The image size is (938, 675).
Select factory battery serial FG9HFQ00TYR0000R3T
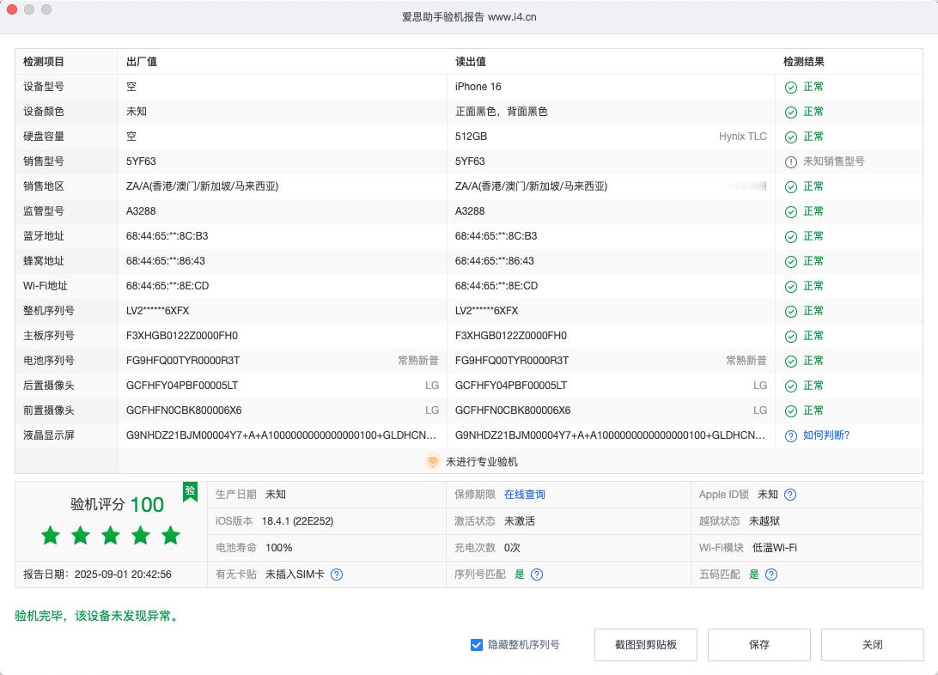tap(182, 361)
